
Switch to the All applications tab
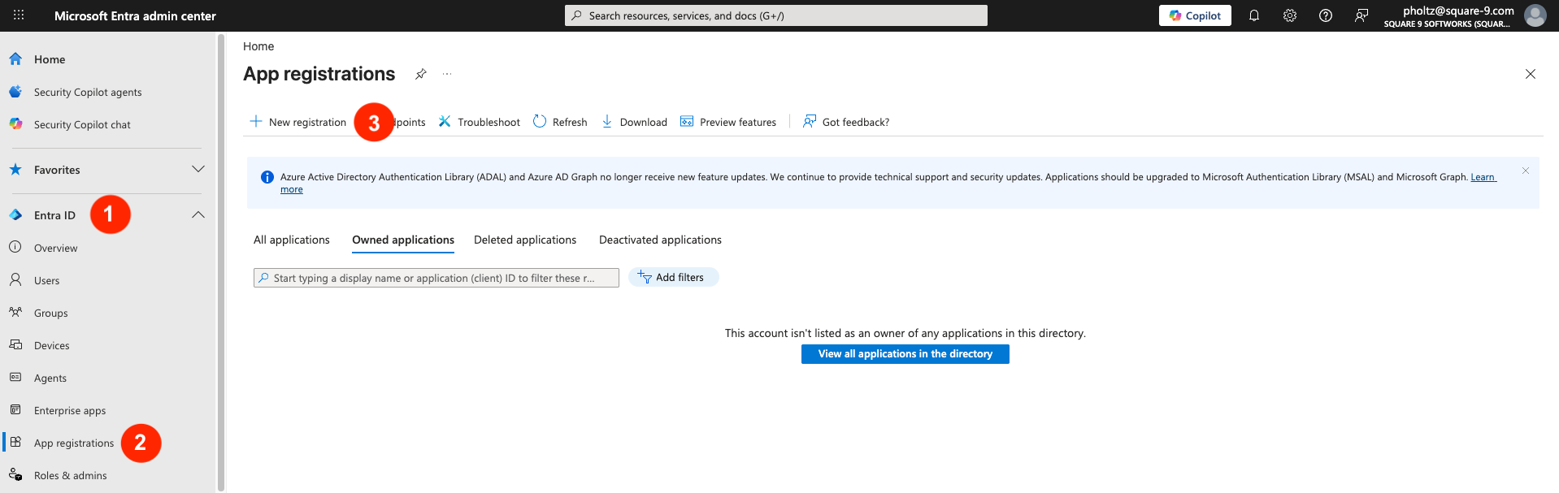[292, 240]
